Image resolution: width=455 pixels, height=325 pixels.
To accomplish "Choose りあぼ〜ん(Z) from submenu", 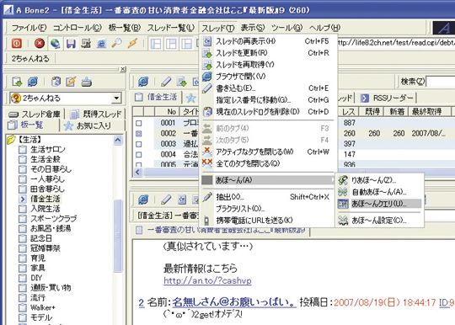I will [379, 180].
